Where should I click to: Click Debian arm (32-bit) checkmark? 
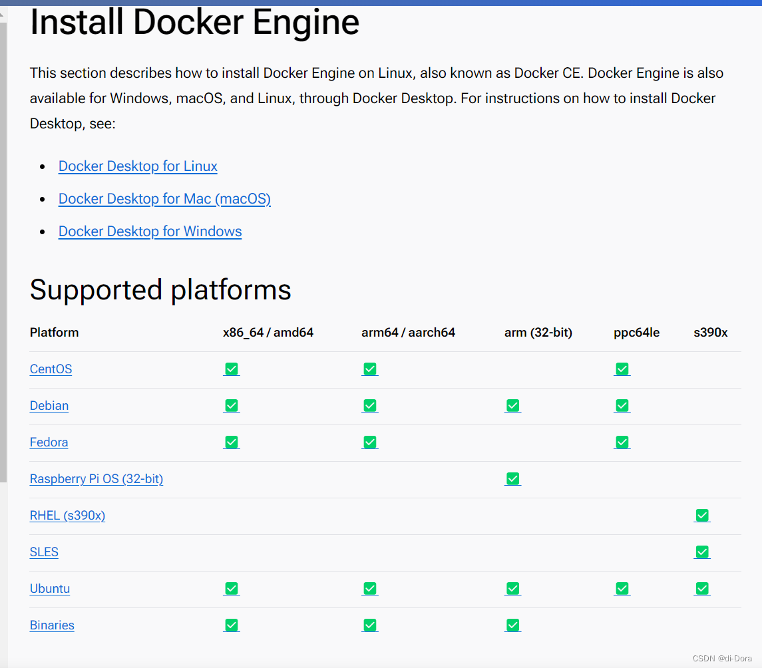pos(512,405)
